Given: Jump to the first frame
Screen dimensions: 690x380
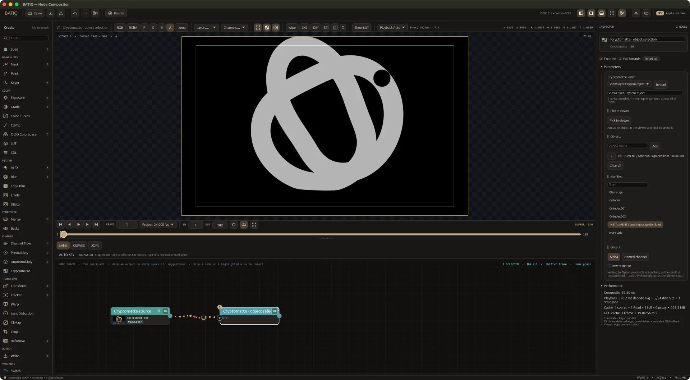Looking at the screenshot, I should tap(61, 225).
